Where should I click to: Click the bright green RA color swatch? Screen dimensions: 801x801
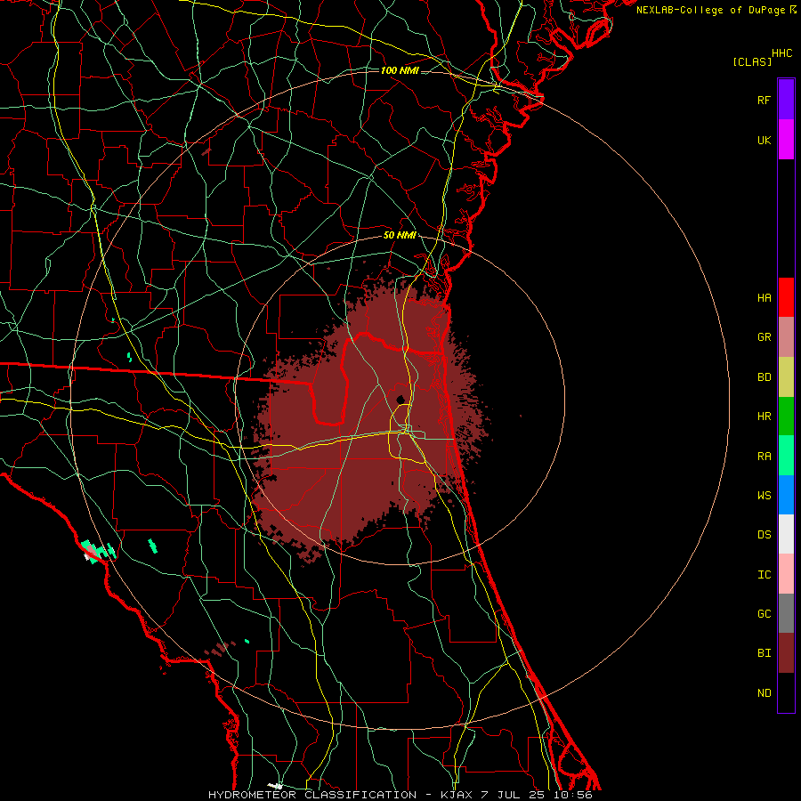click(786, 456)
